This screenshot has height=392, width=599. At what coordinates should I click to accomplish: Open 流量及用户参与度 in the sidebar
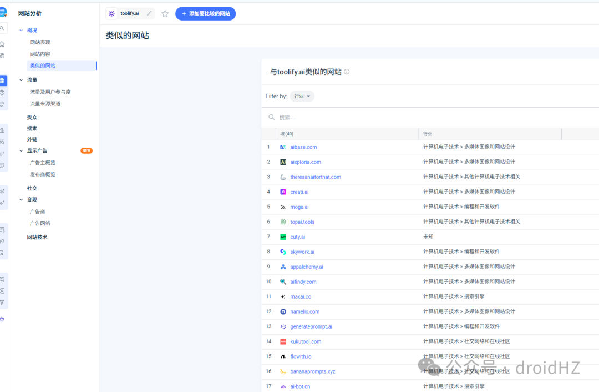[50, 92]
